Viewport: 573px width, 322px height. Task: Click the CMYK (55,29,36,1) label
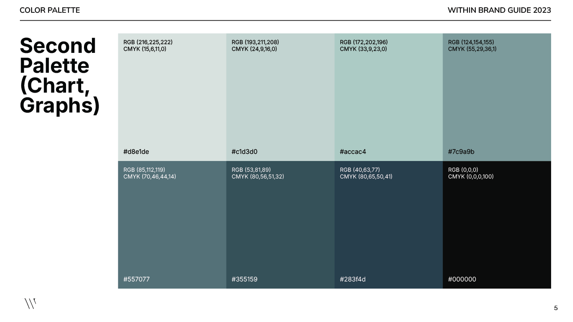[x=472, y=49]
